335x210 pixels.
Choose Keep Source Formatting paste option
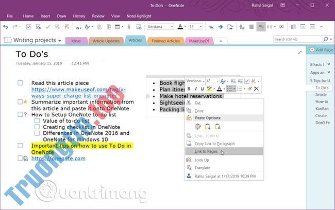(x=198, y=127)
